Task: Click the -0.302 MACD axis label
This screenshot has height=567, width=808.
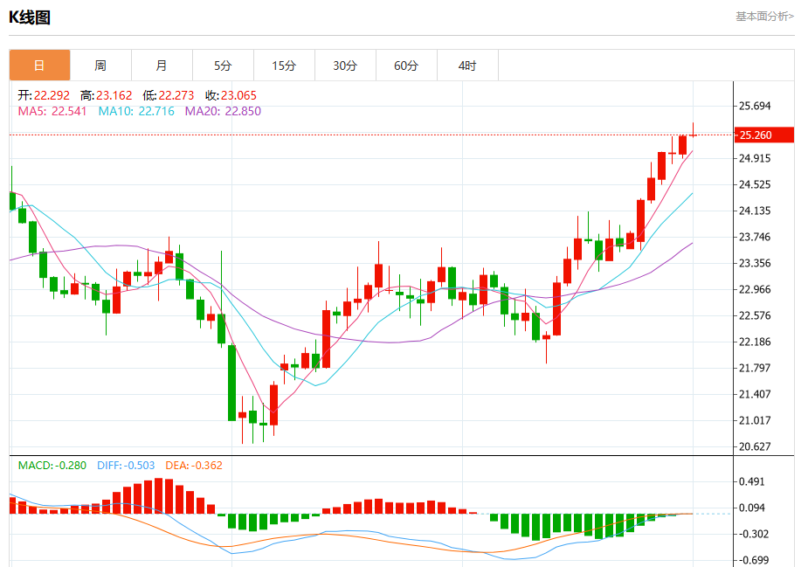Action: pyautogui.click(x=754, y=534)
